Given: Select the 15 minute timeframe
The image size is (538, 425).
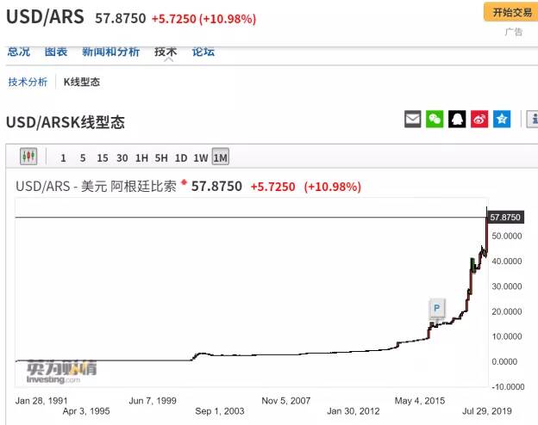Looking at the screenshot, I should [x=103, y=158].
